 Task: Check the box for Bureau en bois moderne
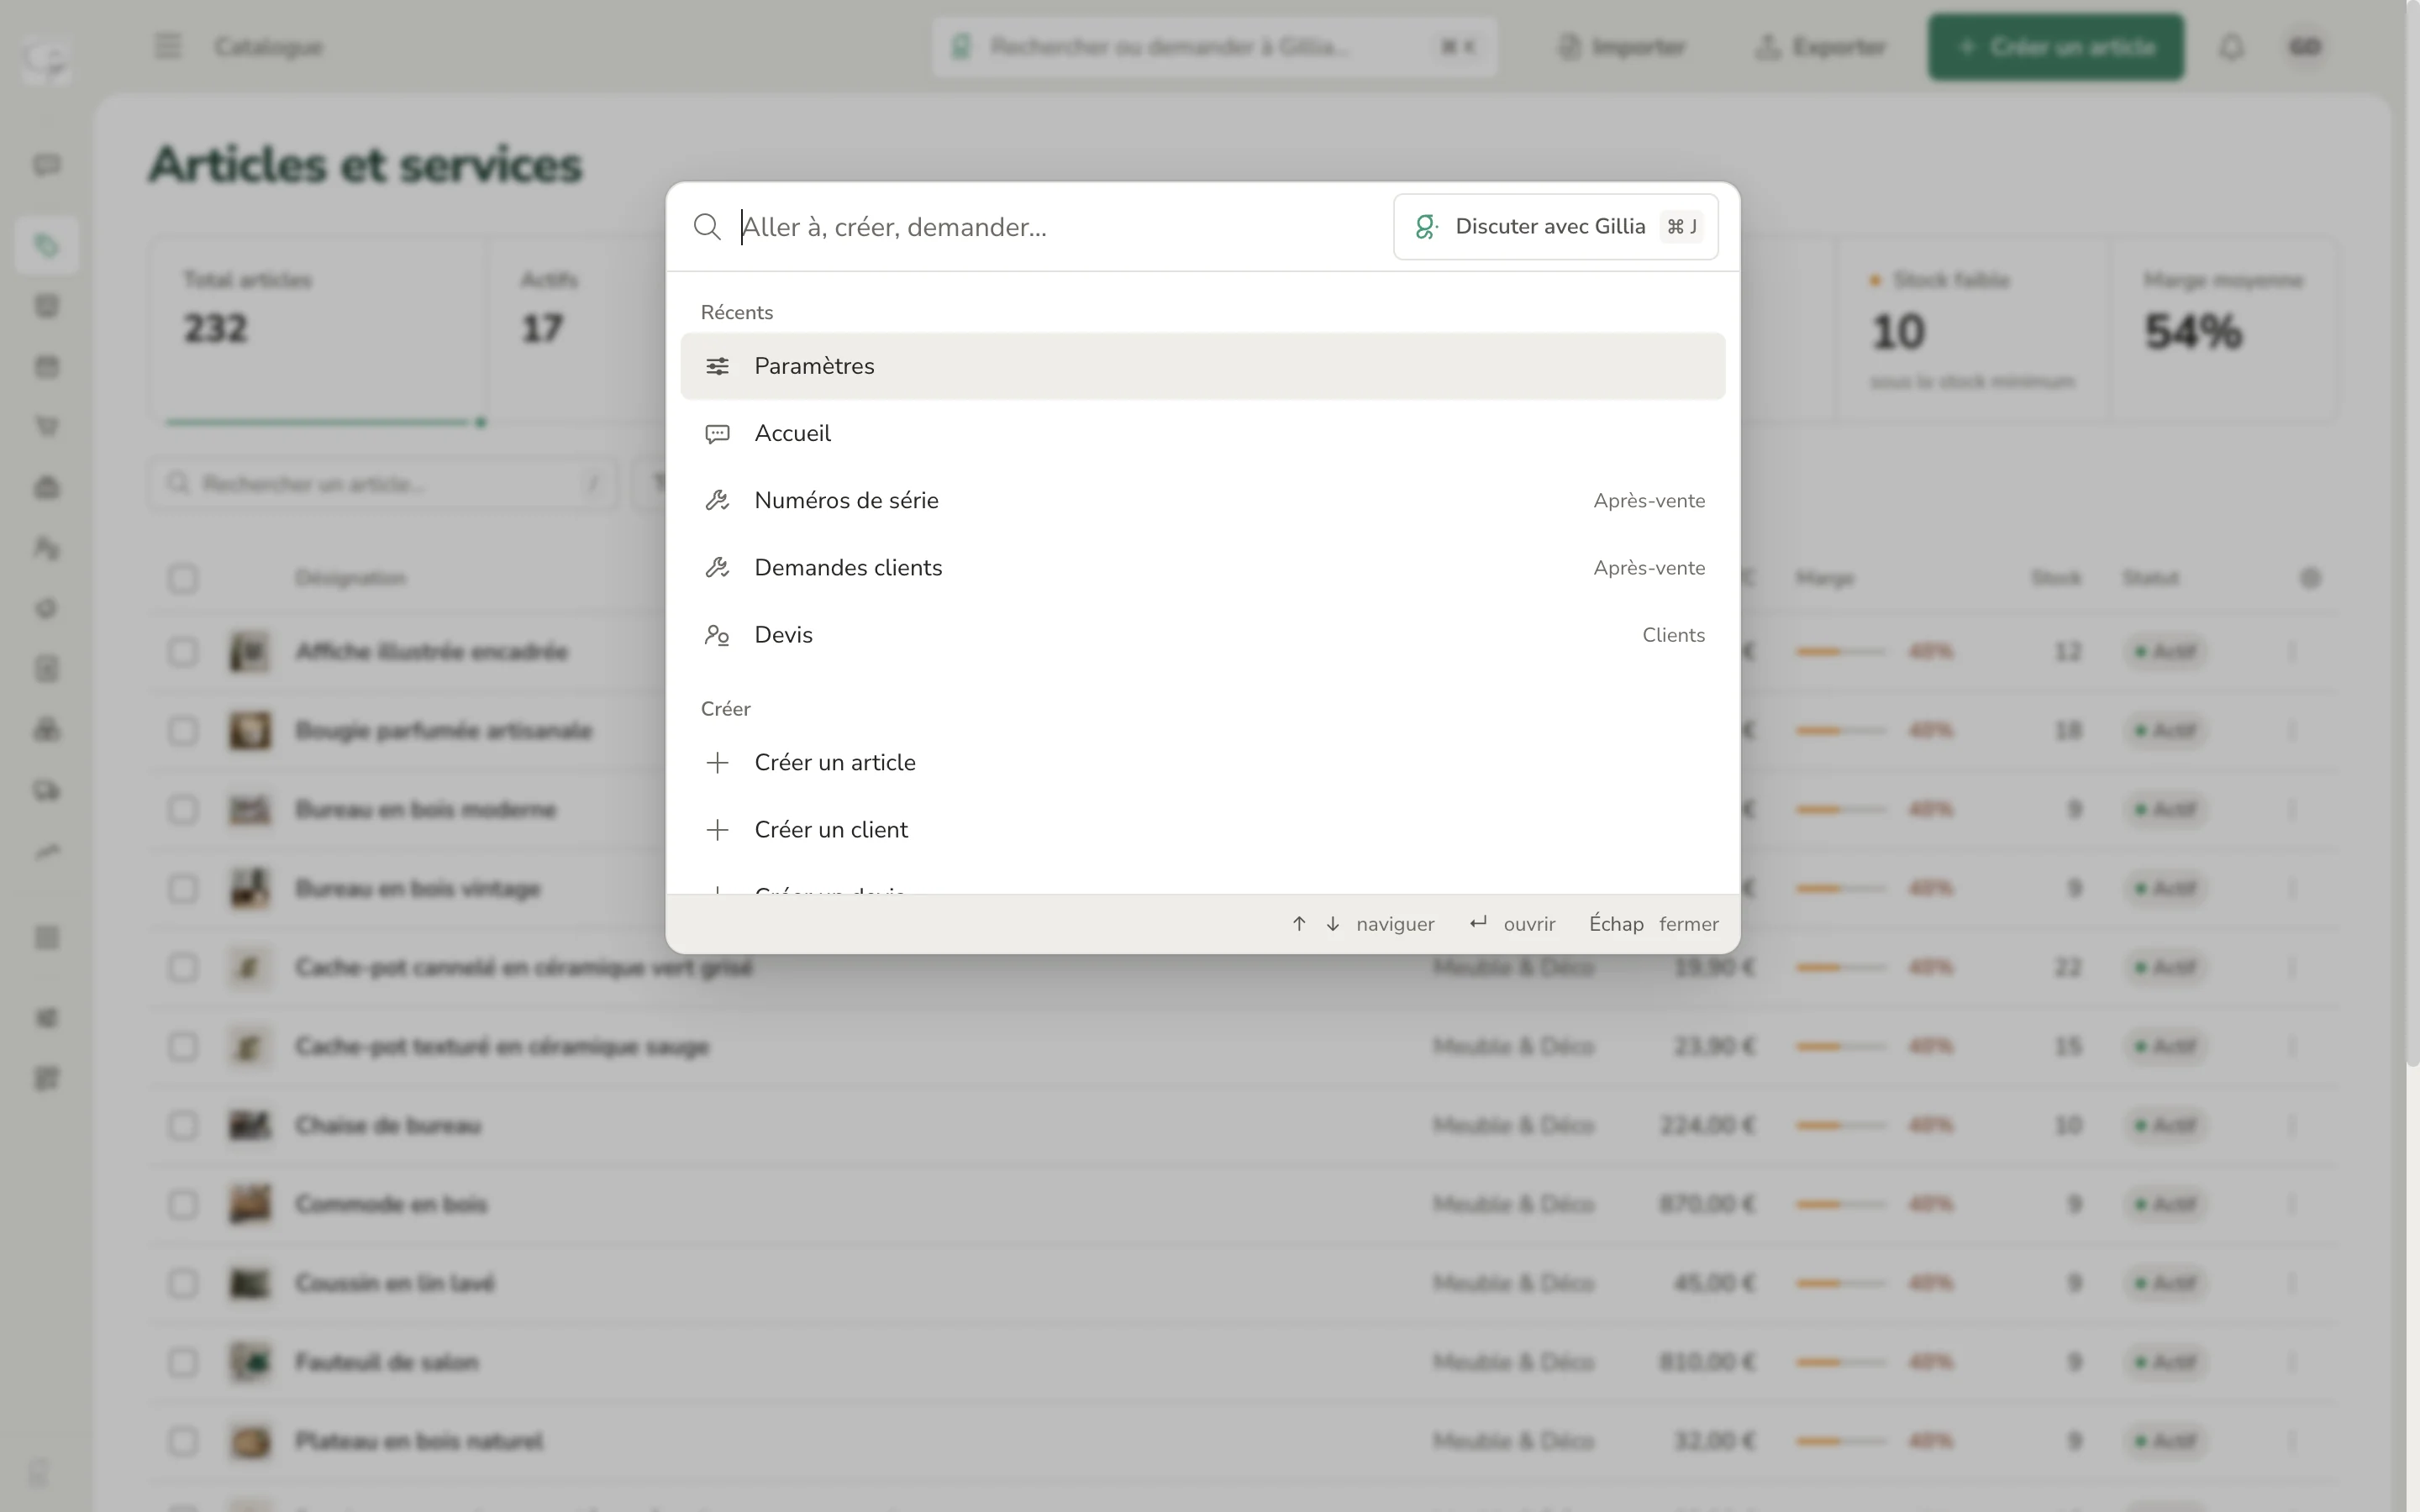point(183,809)
